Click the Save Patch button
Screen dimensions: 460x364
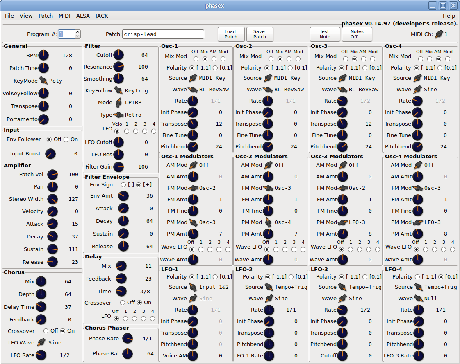260,34
